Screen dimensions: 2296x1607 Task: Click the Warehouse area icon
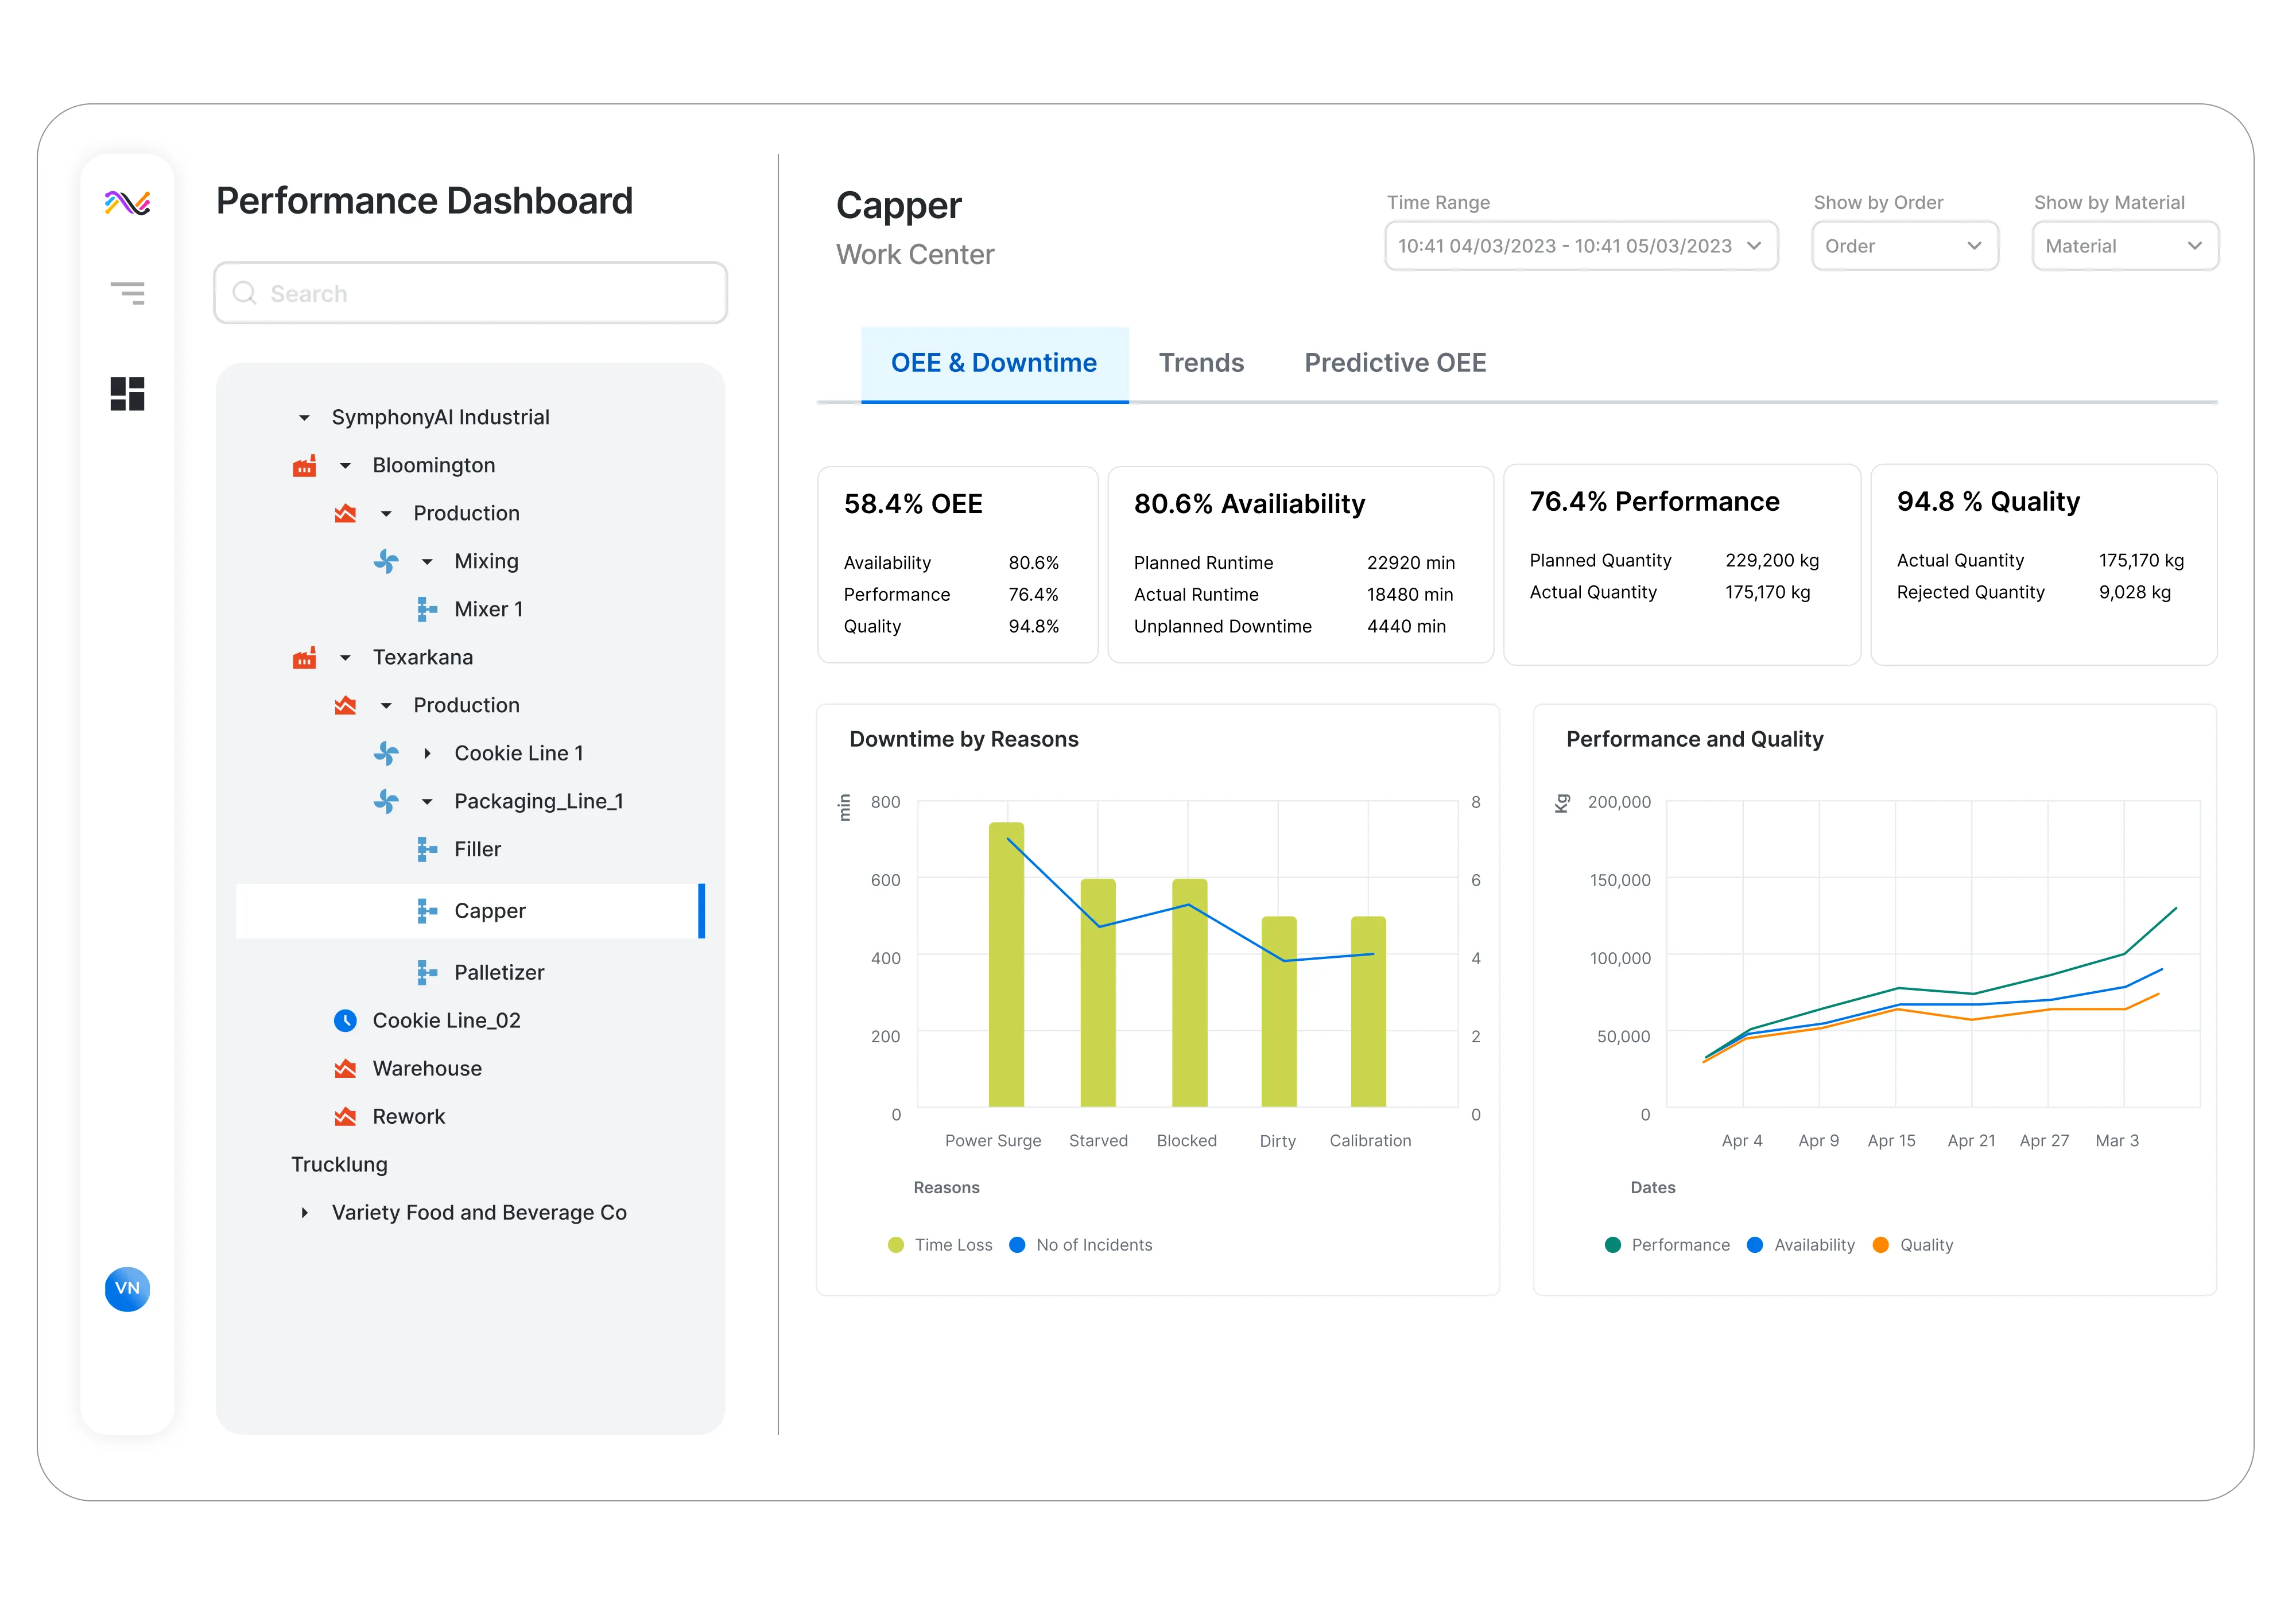(345, 1068)
